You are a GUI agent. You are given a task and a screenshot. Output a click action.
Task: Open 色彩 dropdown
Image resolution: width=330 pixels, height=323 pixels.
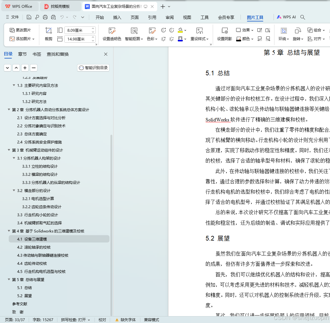[x=152, y=34]
